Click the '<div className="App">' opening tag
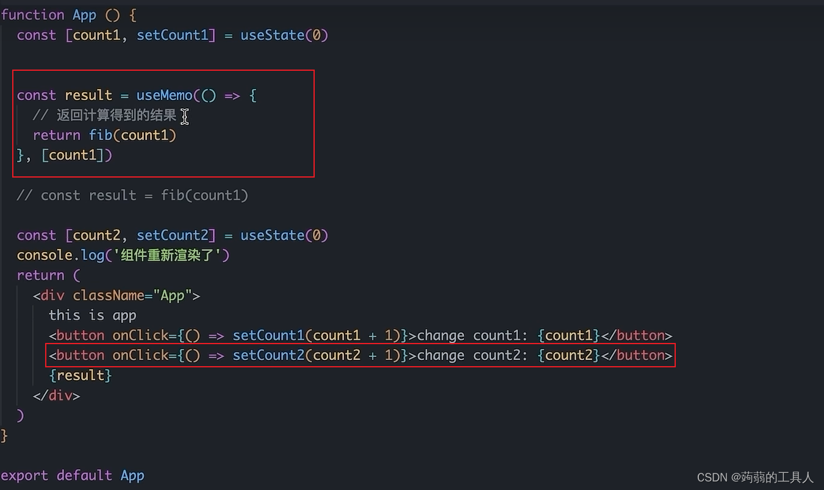This screenshot has width=824, height=490. [116, 295]
